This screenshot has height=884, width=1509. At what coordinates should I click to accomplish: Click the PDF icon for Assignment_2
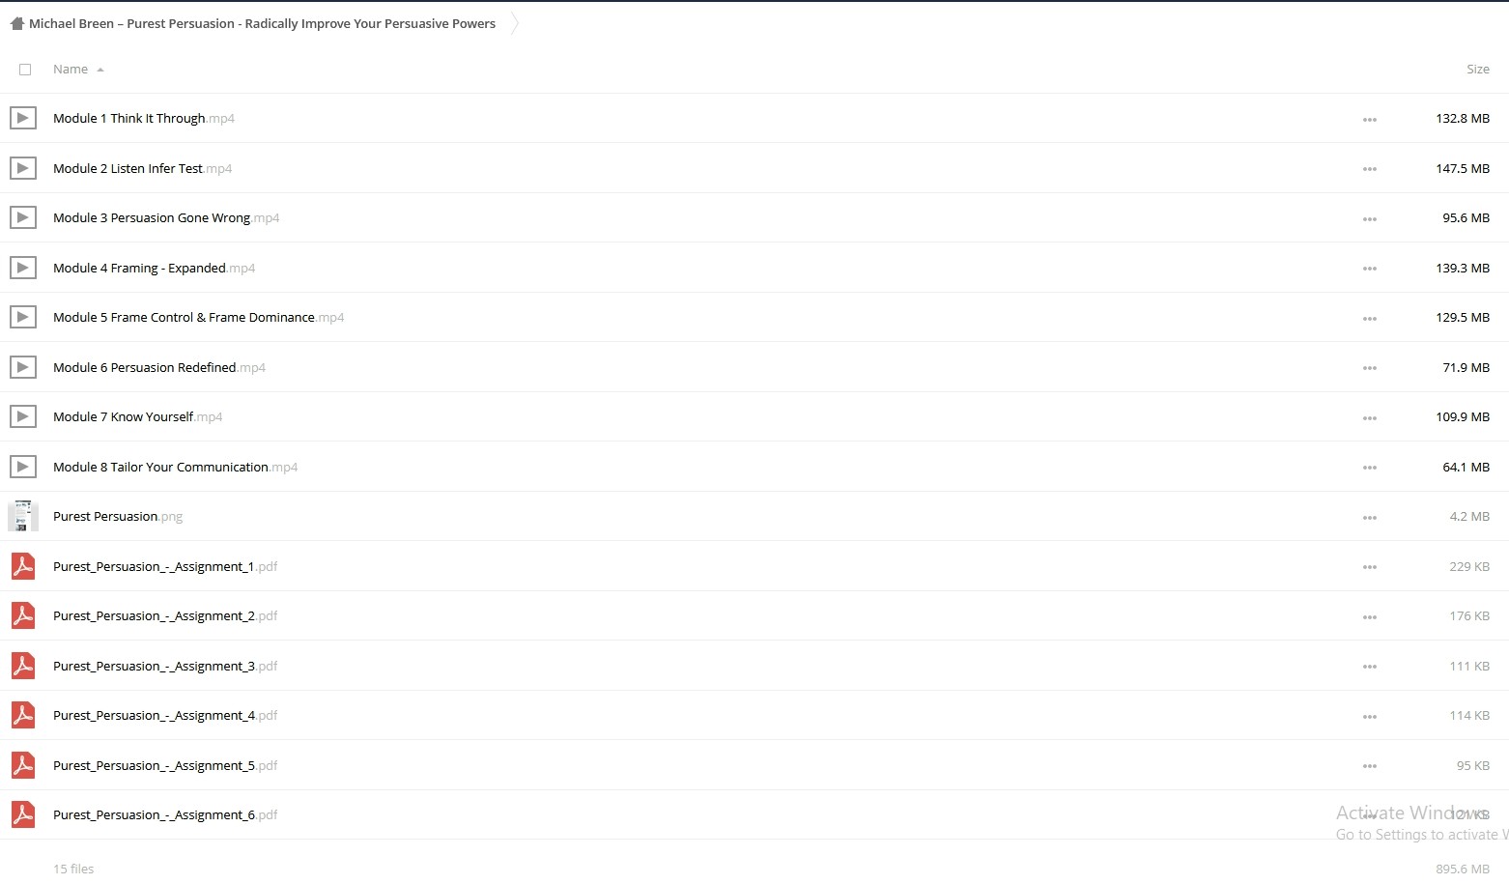coord(23,615)
